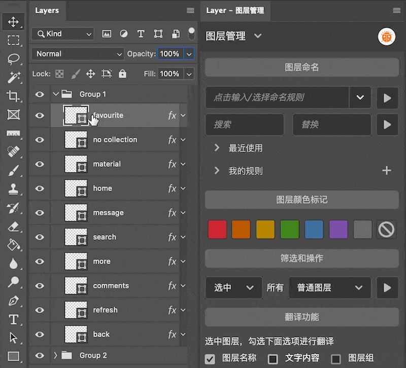This screenshot has height=368, width=406.
Task: Open the 图层管理 title dropdown
Action: tap(258, 35)
